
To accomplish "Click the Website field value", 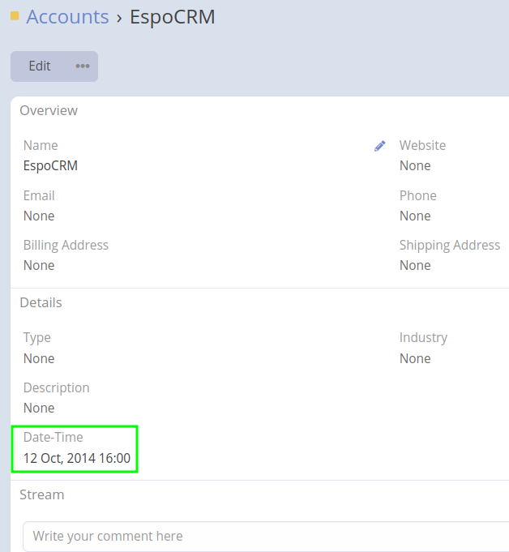I will (415, 165).
